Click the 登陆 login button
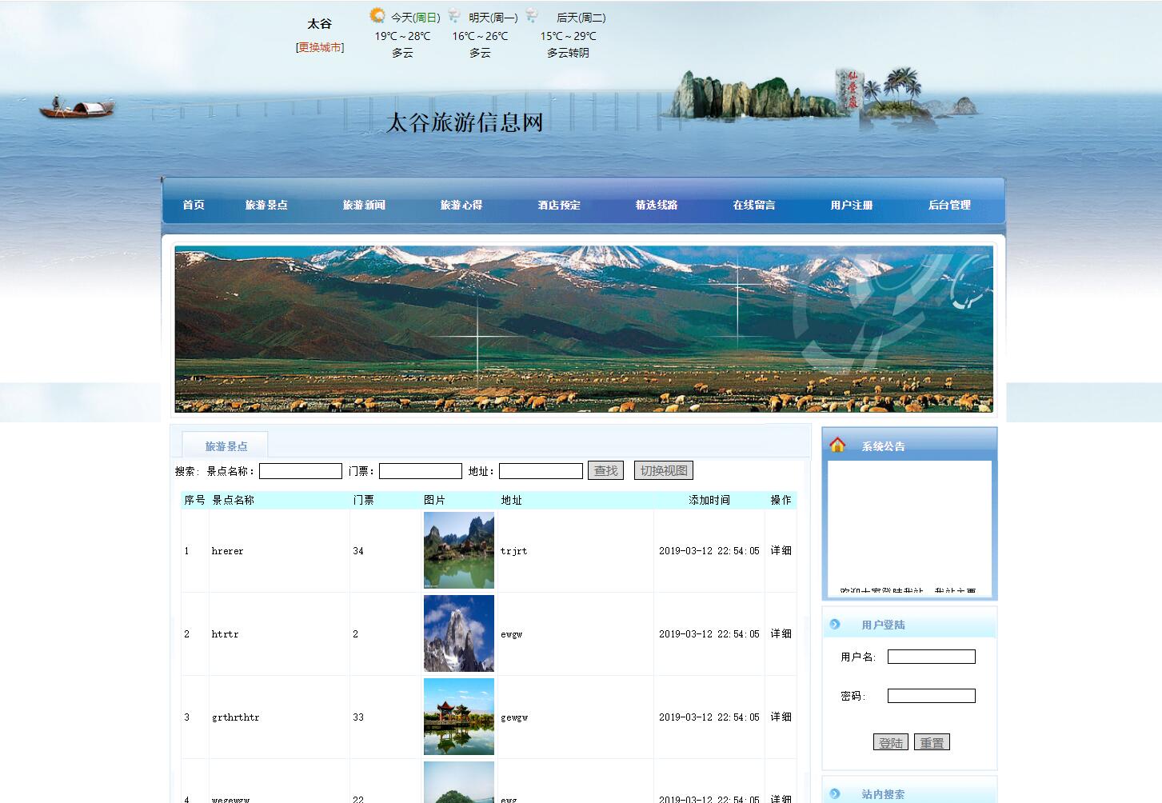This screenshot has height=803, width=1162. tap(890, 741)
